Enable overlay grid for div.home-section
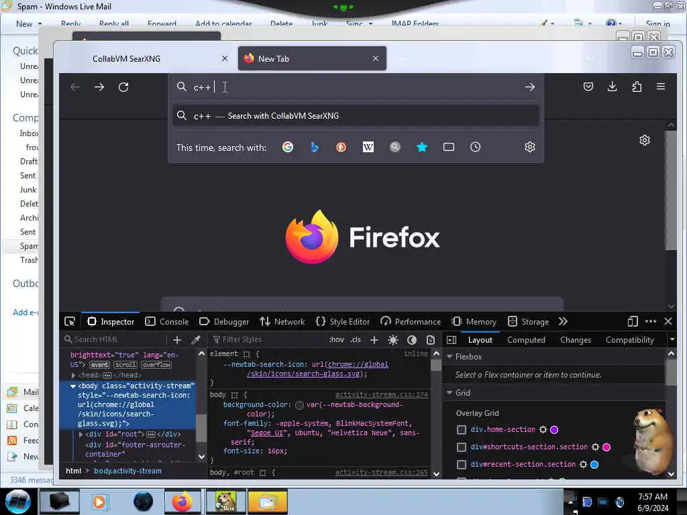 coord(462,430)
